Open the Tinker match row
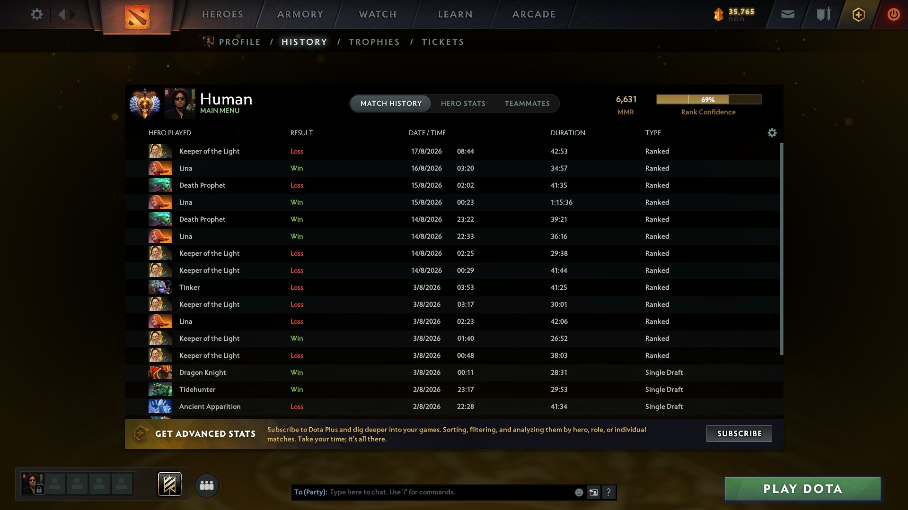The width and height of the screenshot is (908, 510). [452, 287]
